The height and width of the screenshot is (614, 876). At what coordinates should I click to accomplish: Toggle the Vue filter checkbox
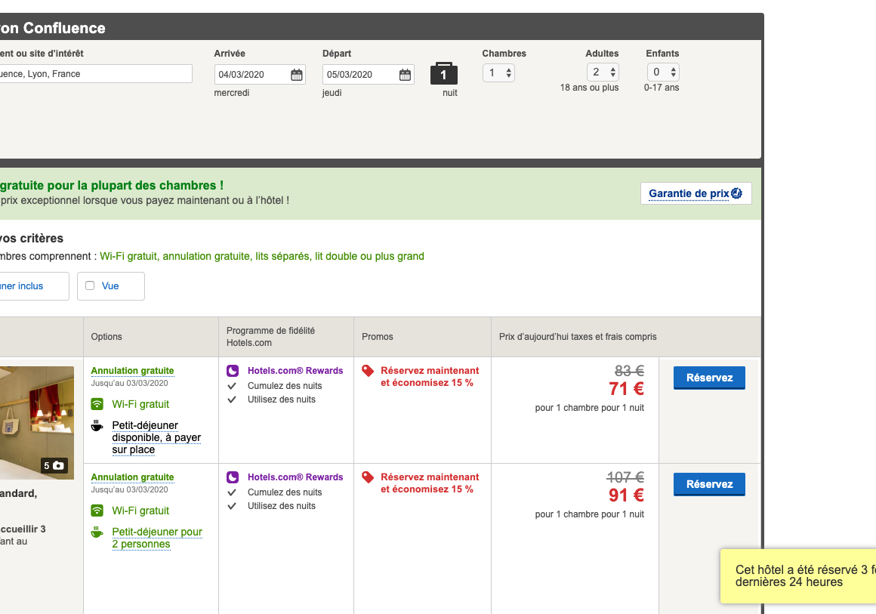coord(90,285)
